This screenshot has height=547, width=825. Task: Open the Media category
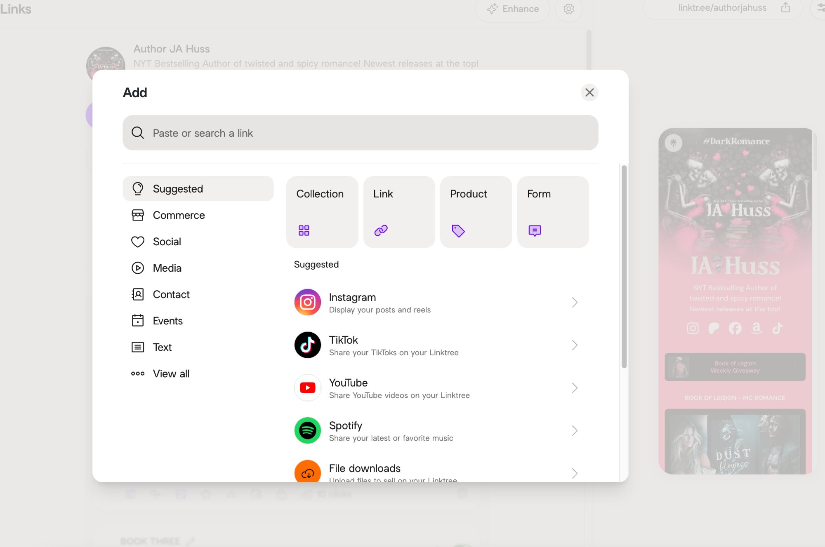click(167, 268)
